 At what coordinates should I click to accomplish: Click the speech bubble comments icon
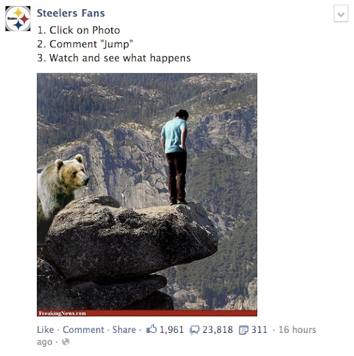point(195,330)
